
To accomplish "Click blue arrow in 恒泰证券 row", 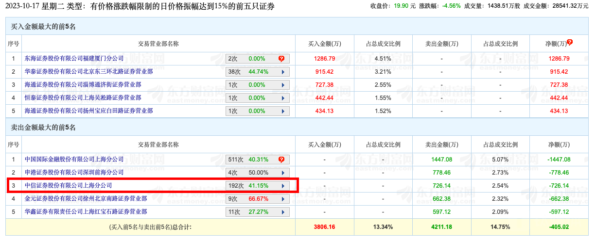I will coord(282,98).
